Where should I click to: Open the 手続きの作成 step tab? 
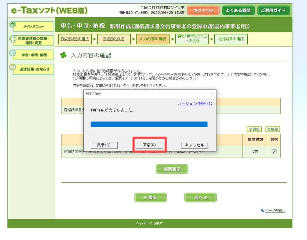coord(114,39)
